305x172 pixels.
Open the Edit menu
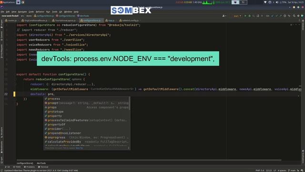pos(8,11)
